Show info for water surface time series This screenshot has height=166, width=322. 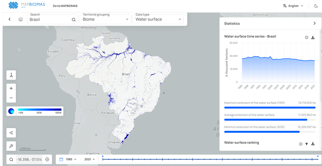pyautogui.click(x=307, y=37)
